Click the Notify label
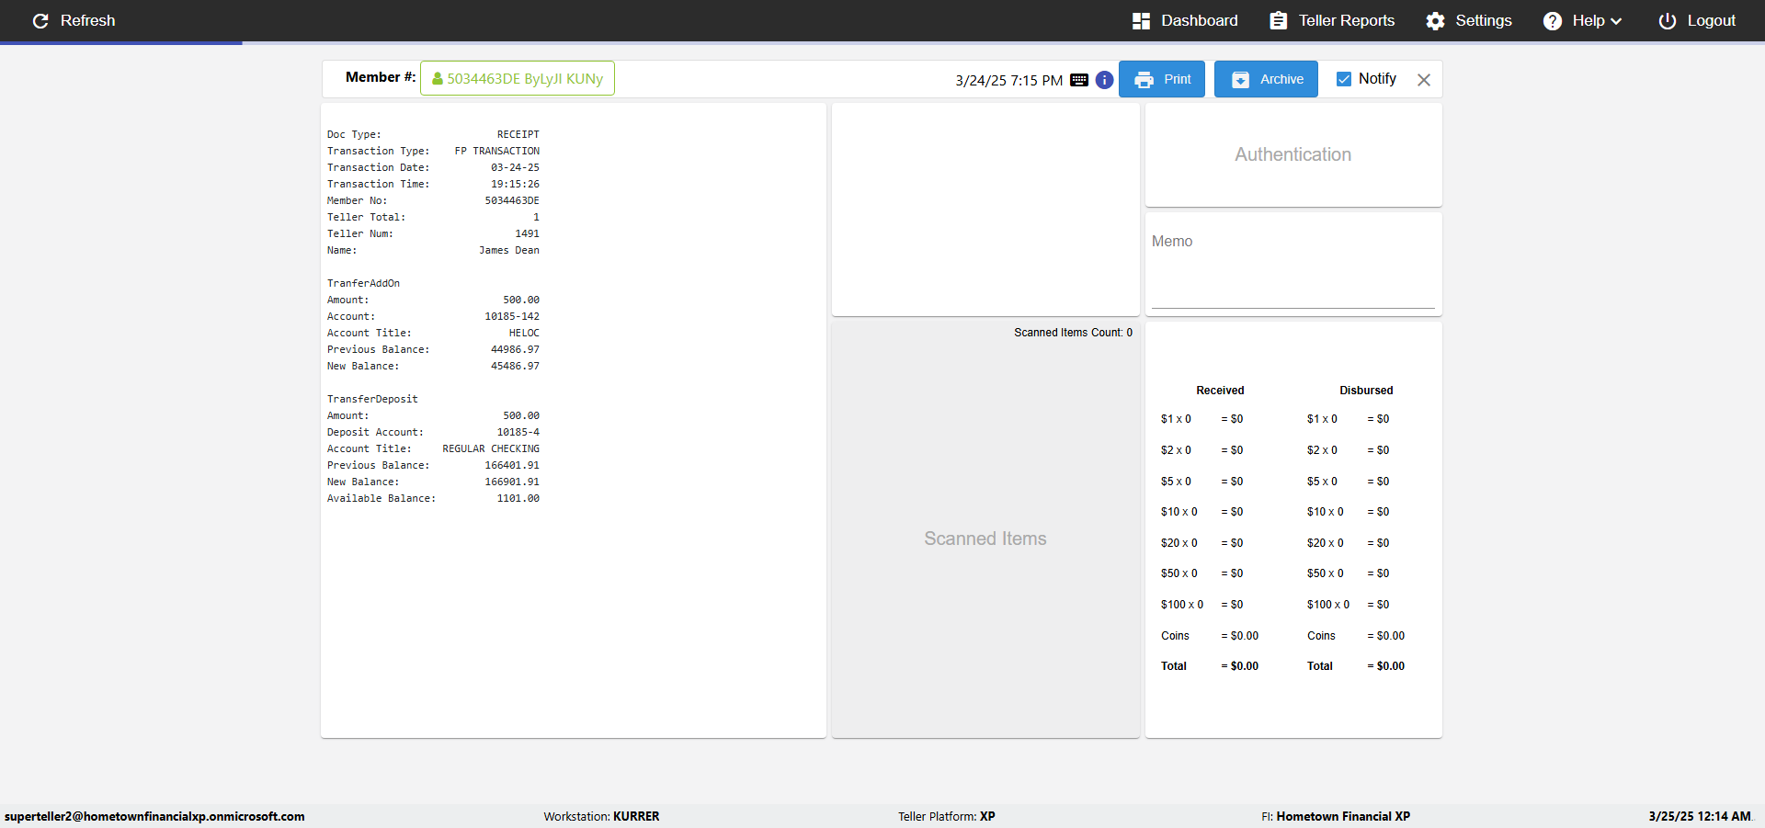 [1377, 79]
